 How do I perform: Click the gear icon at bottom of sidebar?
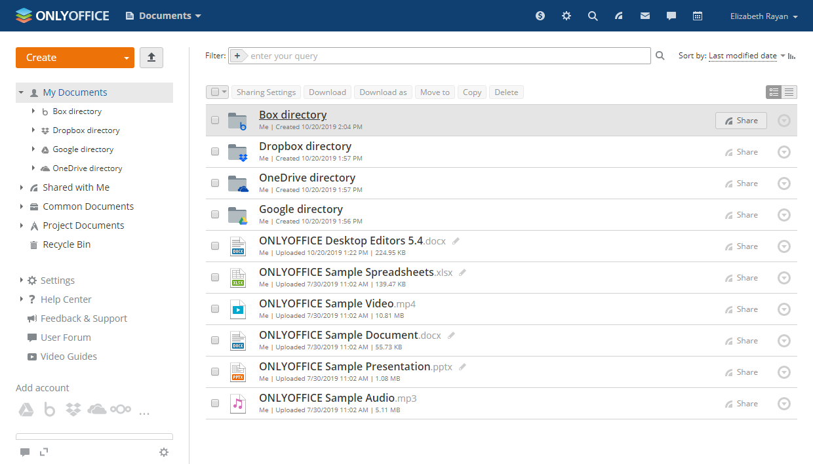164,452
